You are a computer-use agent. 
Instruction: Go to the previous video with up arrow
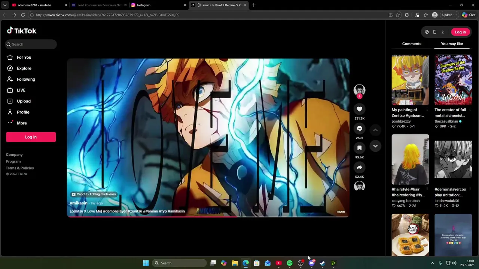(375, 130)
